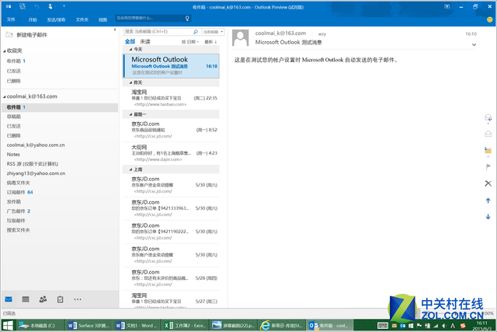Switch to People view icon in navigation bar
The width and height of the screenshot is (497, 332).
(43, 299)
